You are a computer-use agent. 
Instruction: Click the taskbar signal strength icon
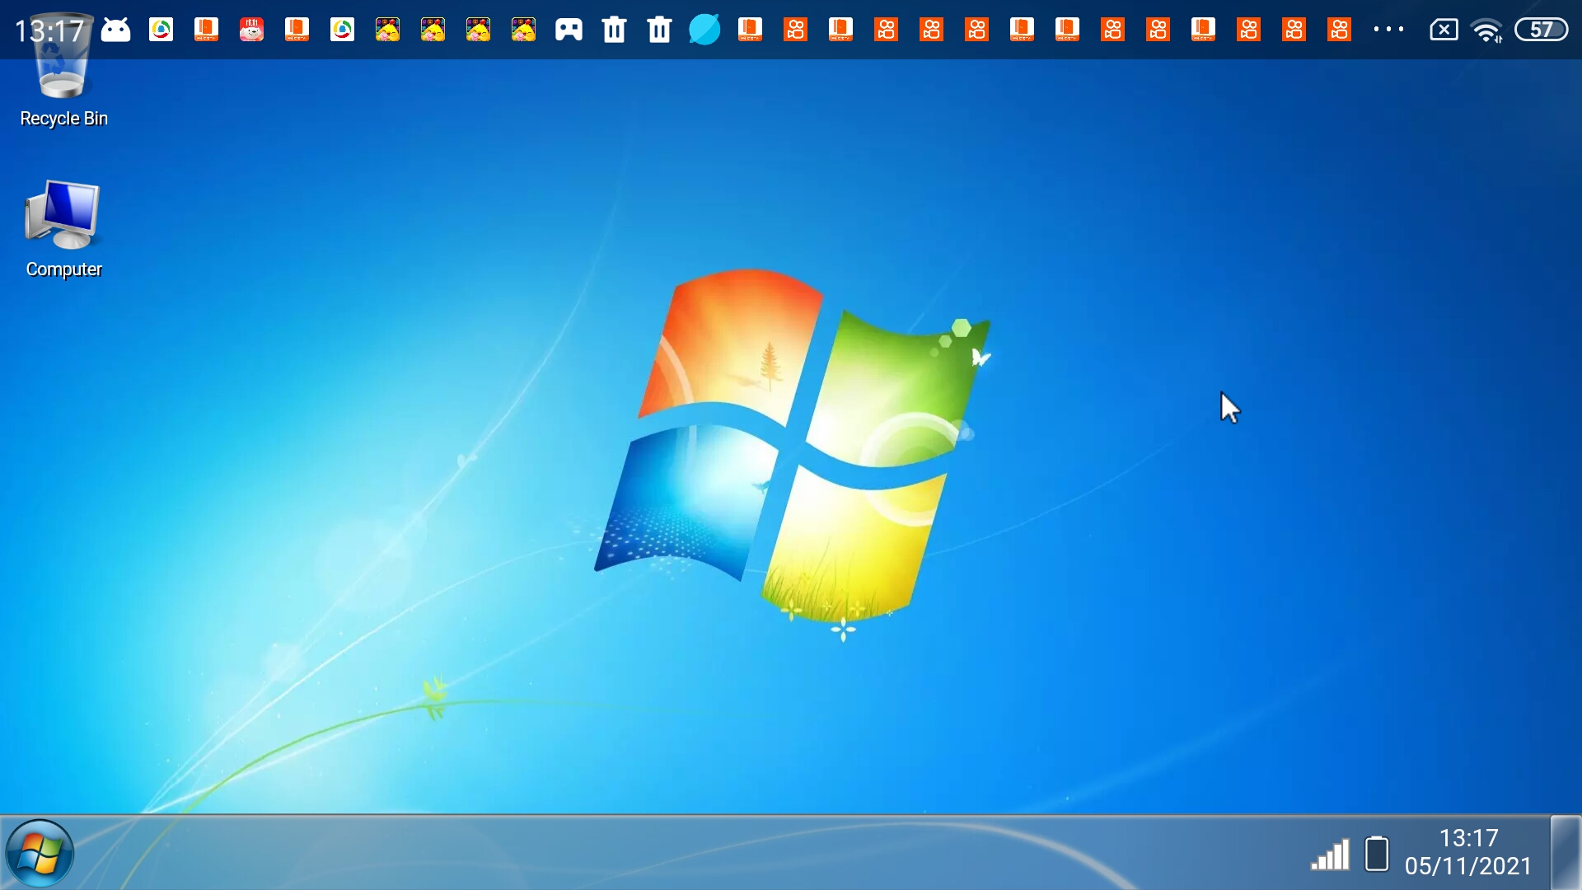pyautogui.click(x=1330, y=855)
